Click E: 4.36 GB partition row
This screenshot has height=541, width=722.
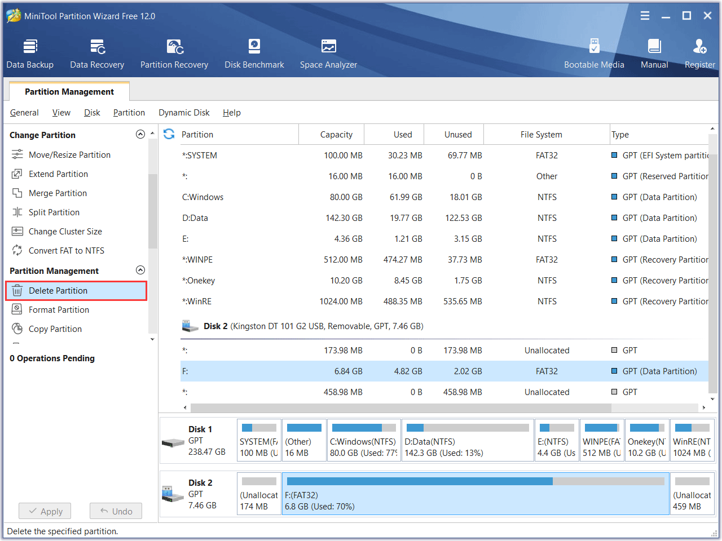444,239
